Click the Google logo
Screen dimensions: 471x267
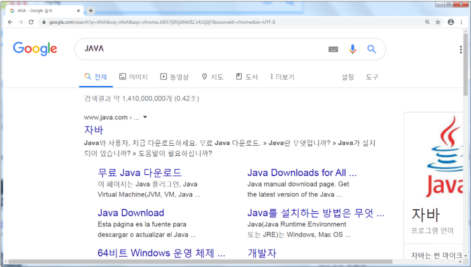pyautogui.click(x=35, y=49)
